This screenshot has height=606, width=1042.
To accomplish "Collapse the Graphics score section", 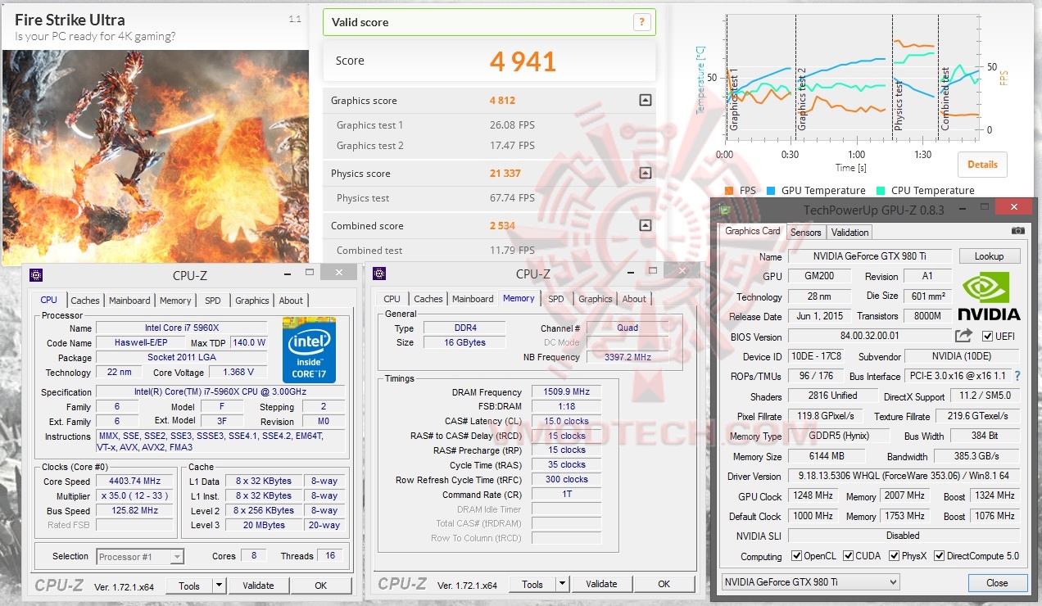I will point(645,101).
